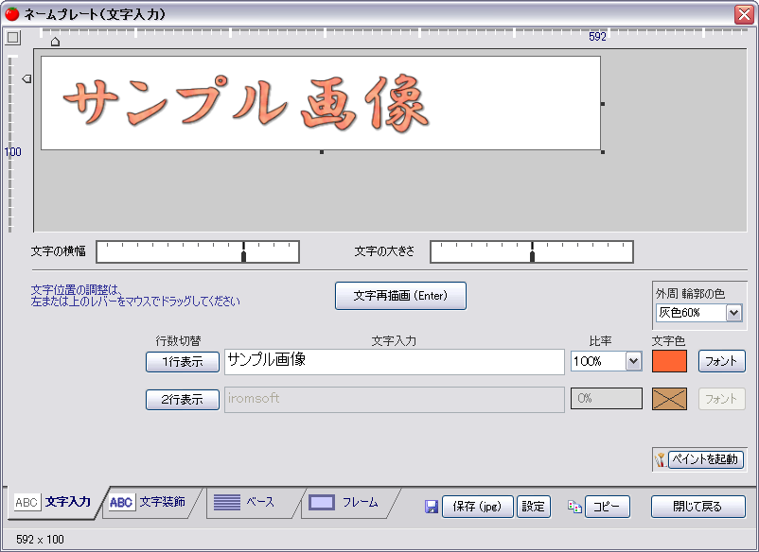This screenshot has height=552, width=759.
Task: Click the 文字の大きさ slider track
Action: (x=532, y=251)
